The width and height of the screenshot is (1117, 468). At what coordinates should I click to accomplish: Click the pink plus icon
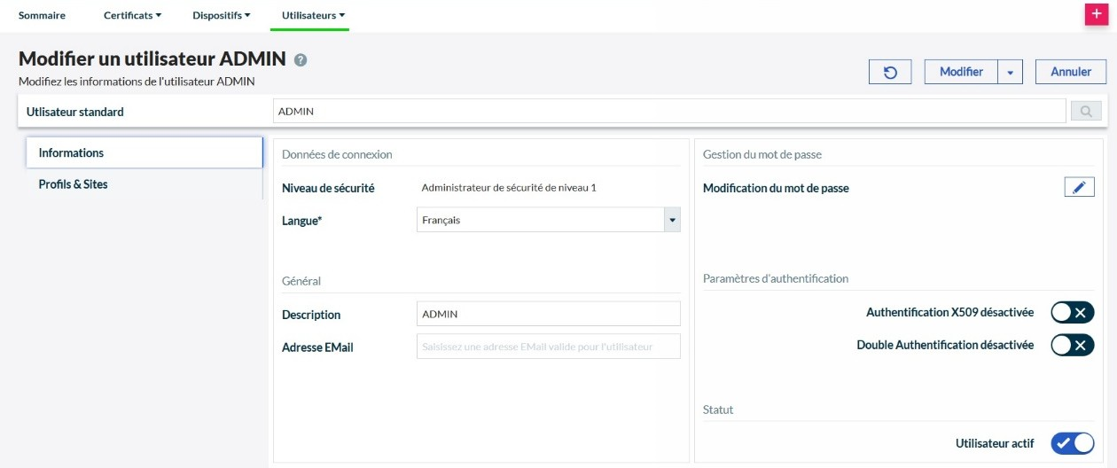pyautogui.click(x=1097, y=15)
